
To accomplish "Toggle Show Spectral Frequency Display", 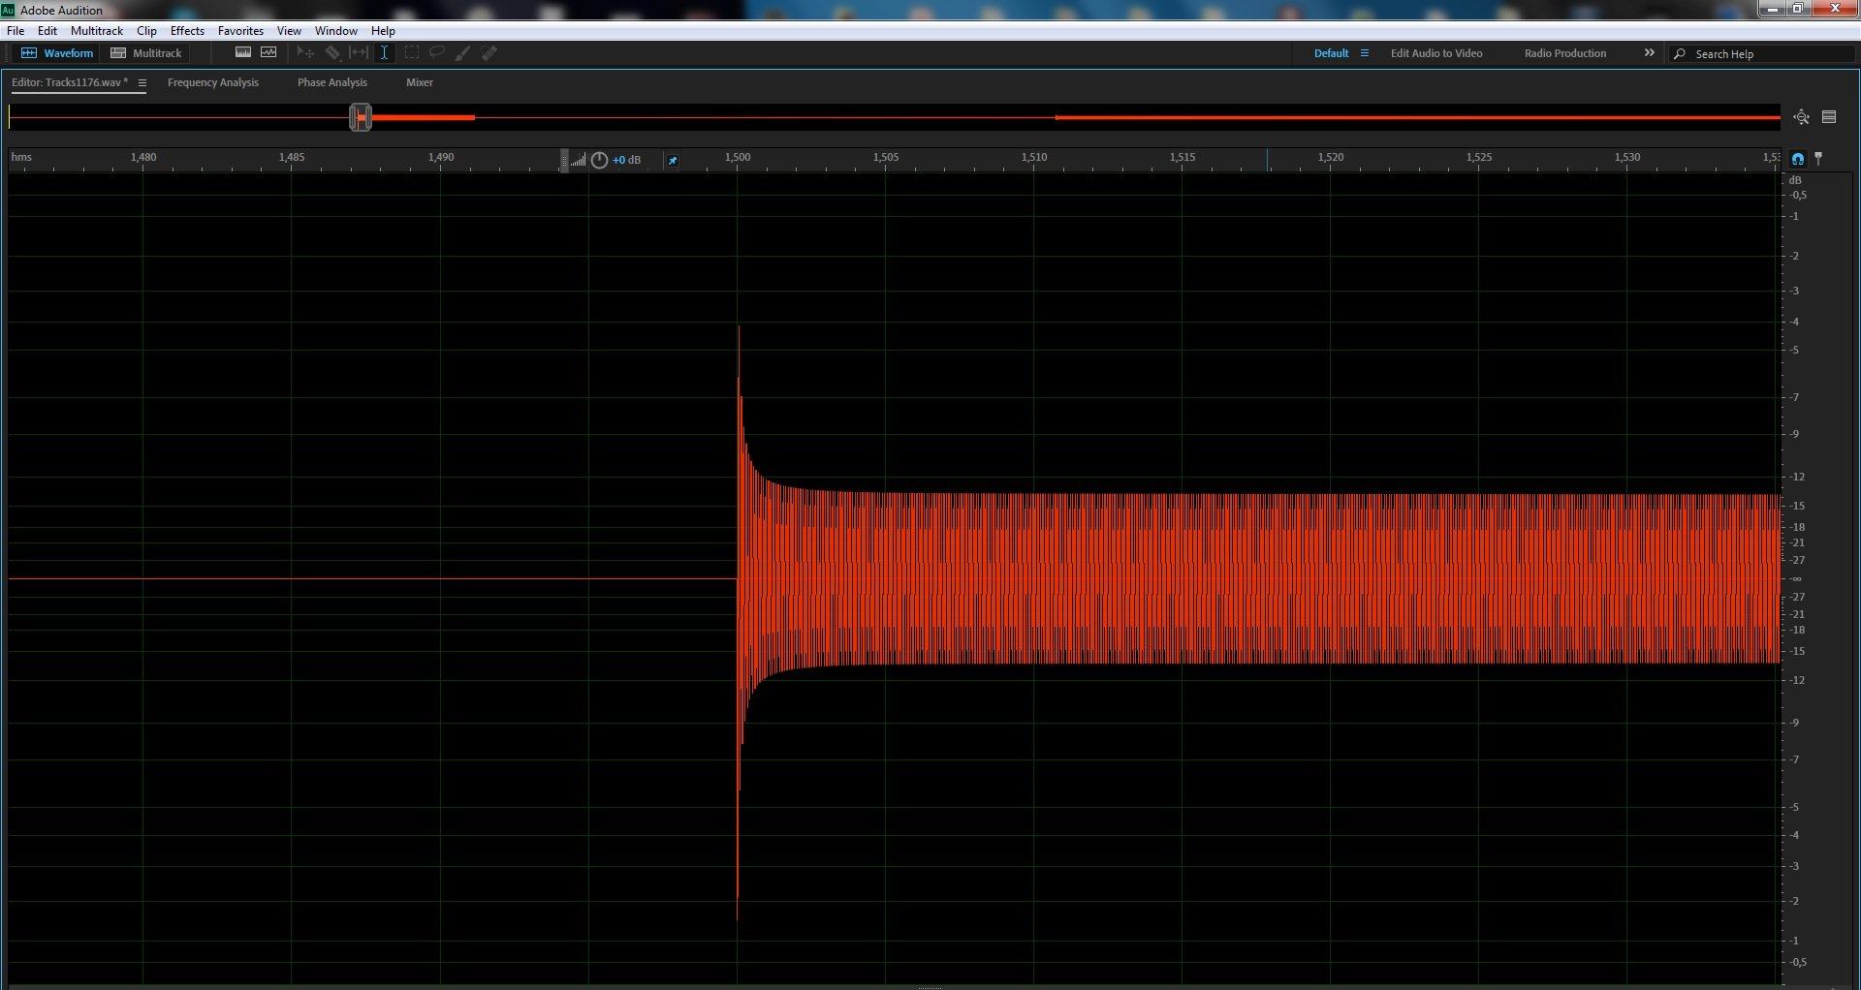I will coord(243,53).
